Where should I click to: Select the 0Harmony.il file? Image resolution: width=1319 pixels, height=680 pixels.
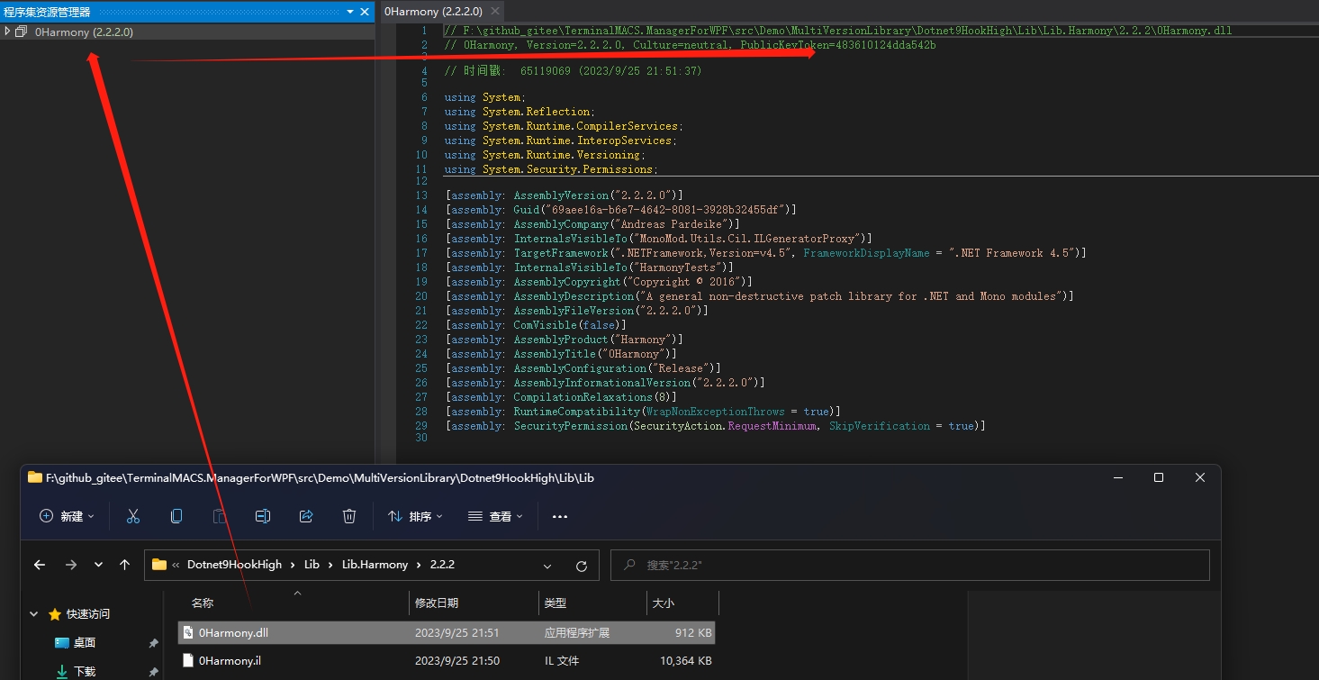click(x=447, y=661)
